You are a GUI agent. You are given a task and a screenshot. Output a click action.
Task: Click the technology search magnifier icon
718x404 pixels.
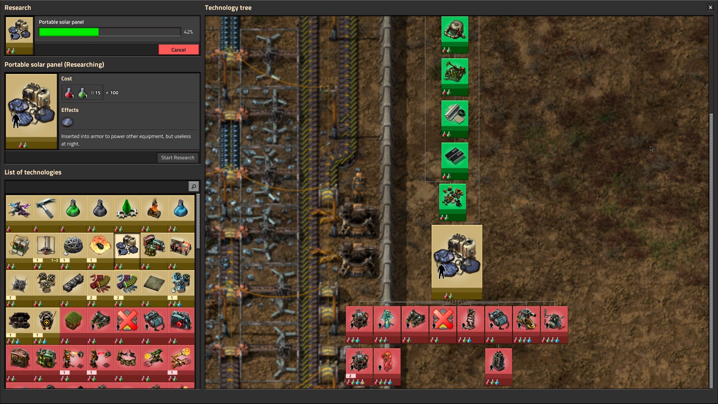click(x=193, y=186)
